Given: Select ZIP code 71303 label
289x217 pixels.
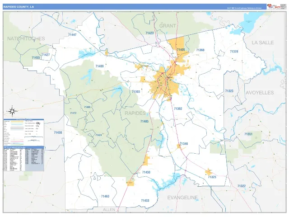Looking at the screenshot, I should (136, 92).
